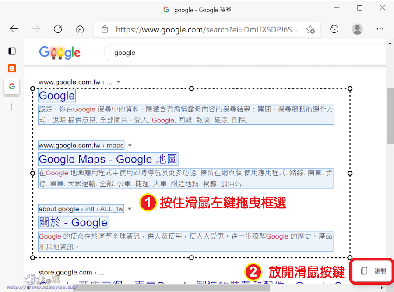Viewport: 394px width, 292px height.
Task: Reload the page with the refresh icon
Action: (x=58, y=29)
